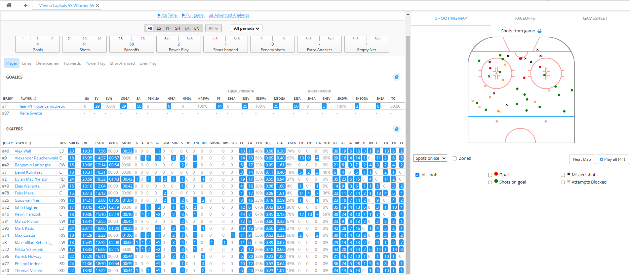Select the Defencemen tab

click(x=48, y=63)
